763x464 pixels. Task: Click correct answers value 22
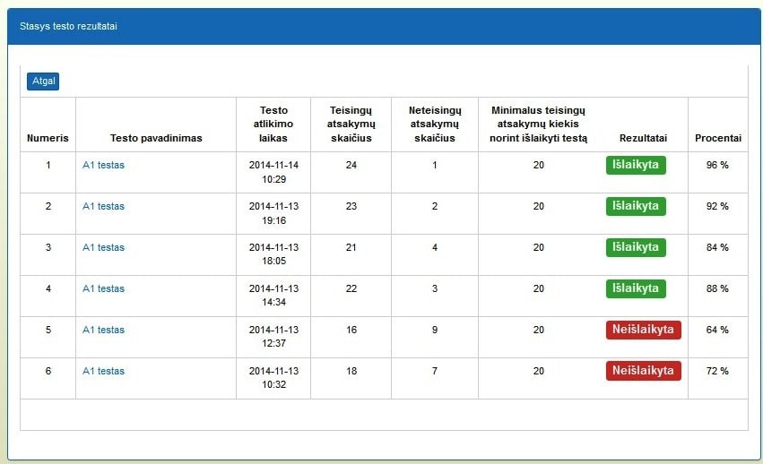pyautogui.click(x=351, y=288)
